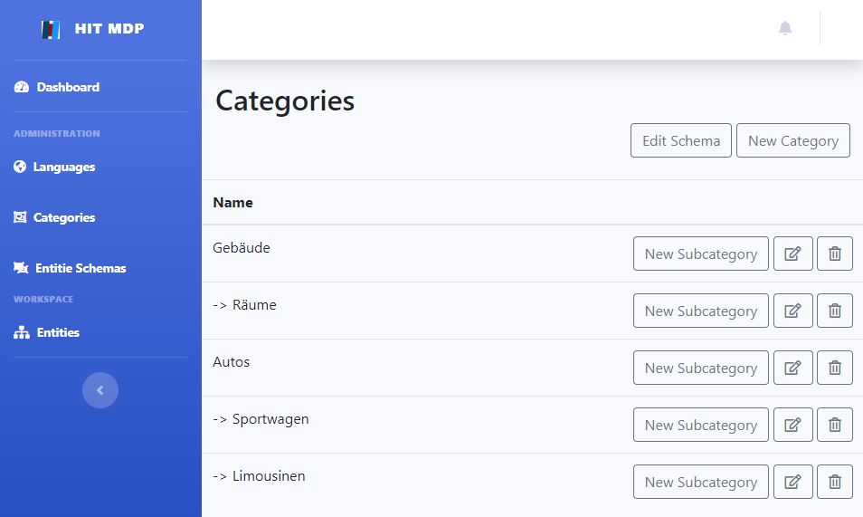Delete the Autos category via the trash icon
863x517 pixels.
[x=834, y=368]
